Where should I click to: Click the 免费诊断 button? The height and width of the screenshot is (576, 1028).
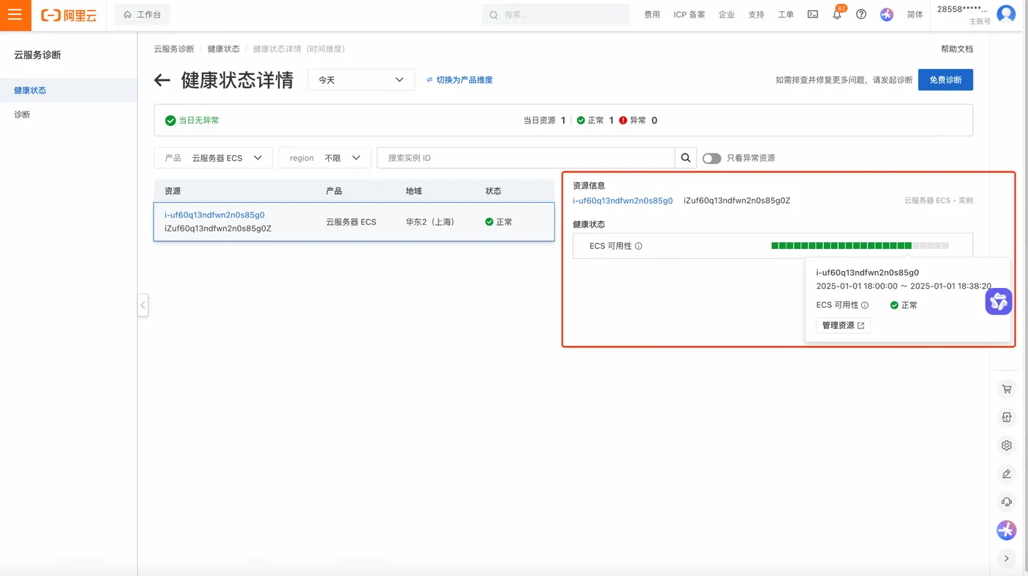tap(945, 80)
